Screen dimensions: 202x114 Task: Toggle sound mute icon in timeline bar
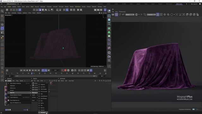click(49, 70)
